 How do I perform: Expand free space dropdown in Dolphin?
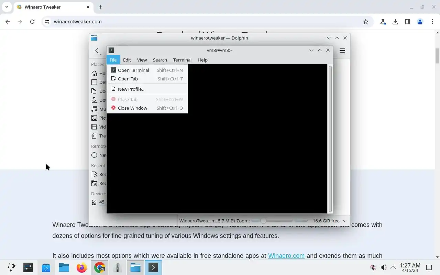(x=345, y=221)
